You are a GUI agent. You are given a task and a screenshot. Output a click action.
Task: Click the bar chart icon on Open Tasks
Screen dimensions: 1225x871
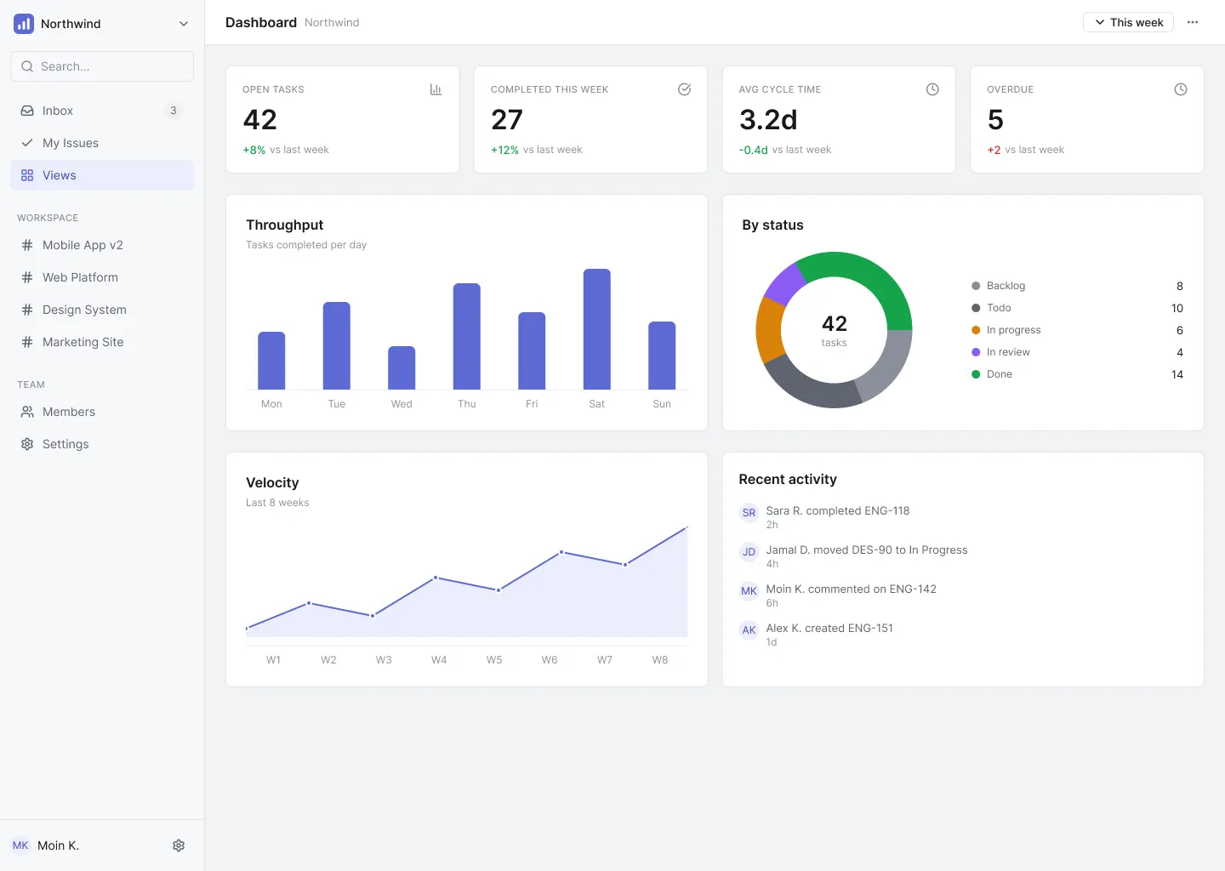pyautogui.click(x=436, y=89)
